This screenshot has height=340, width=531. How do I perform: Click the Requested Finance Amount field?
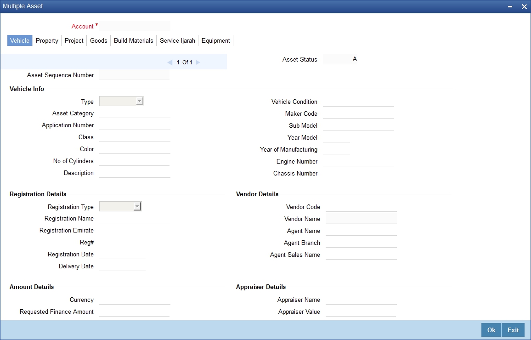[x=135, y=312]
